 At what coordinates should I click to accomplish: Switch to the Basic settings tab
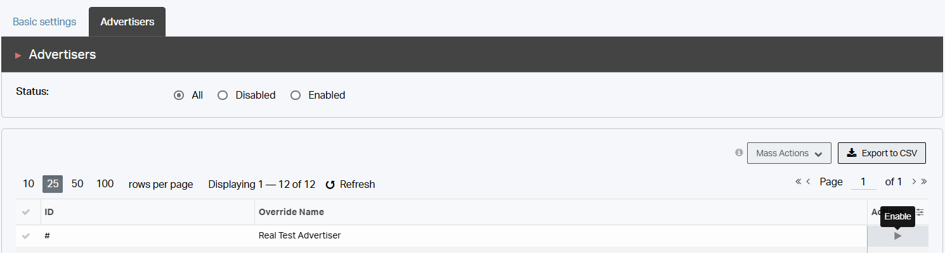44,22
